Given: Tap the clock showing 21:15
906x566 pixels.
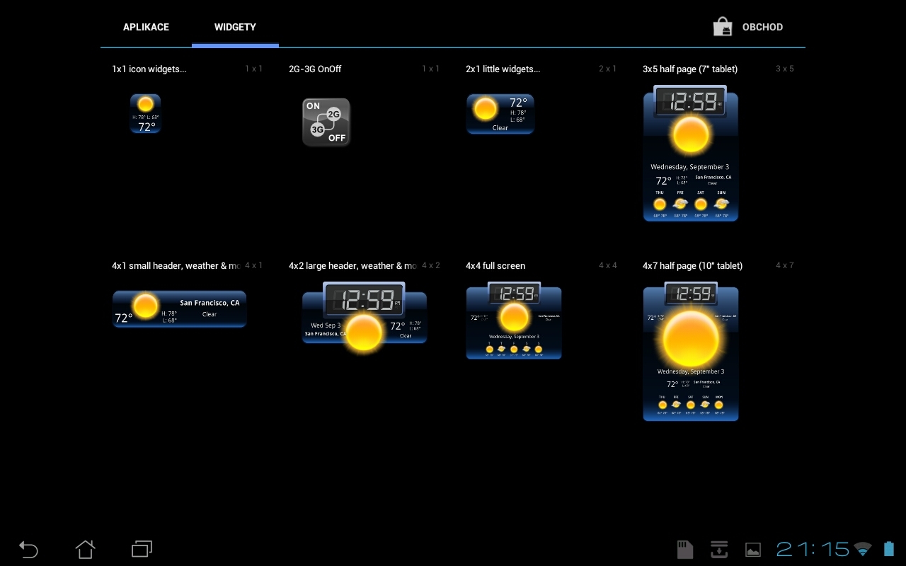Looking at the screenshot, I should pyautogui.click(x=814, y=549).
